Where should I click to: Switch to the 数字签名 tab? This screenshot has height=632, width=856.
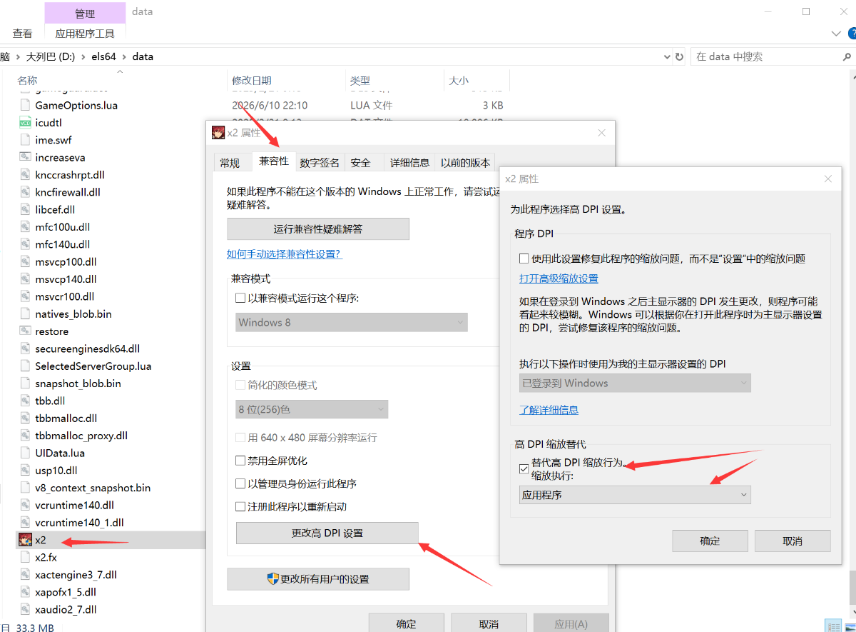click(320, 163)
